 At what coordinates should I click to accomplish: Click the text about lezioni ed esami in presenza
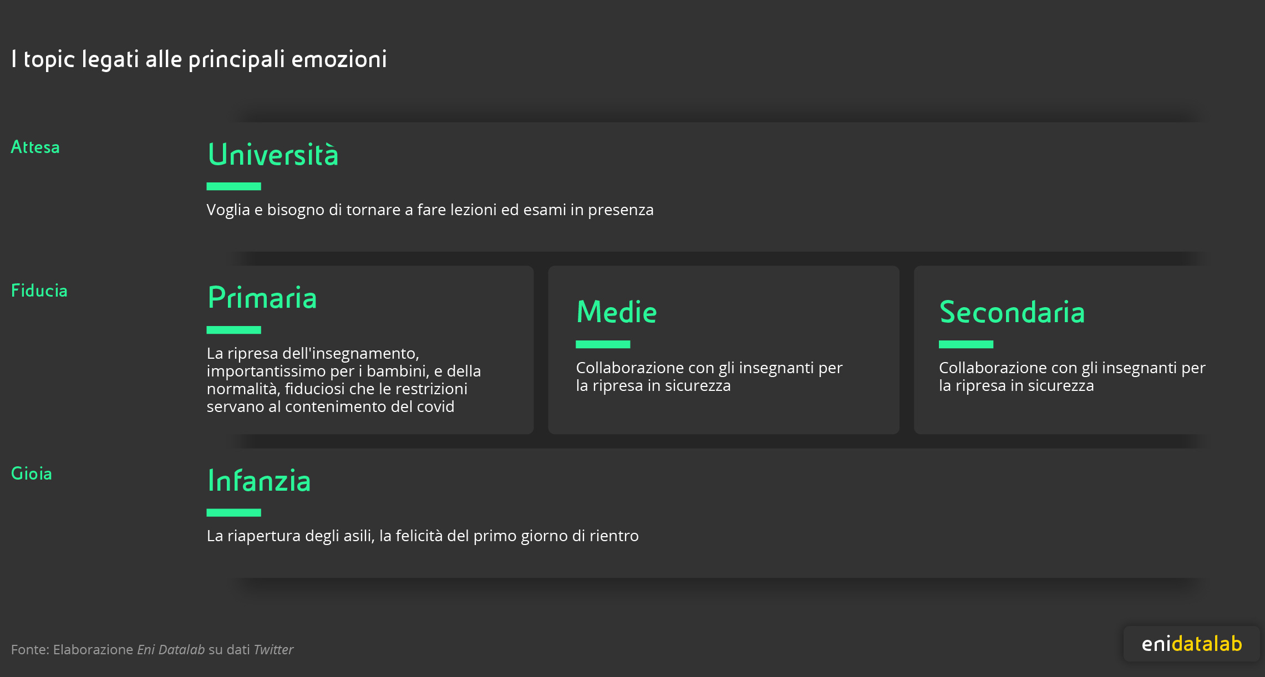pos(430,210)
